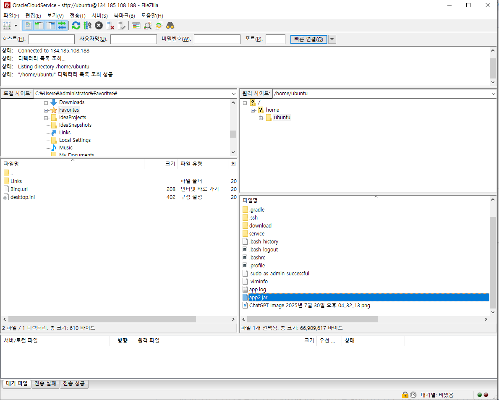This screenshot has width=499, height=400.
Task: Toggle remote directory tree display
Action: (51, 26)
